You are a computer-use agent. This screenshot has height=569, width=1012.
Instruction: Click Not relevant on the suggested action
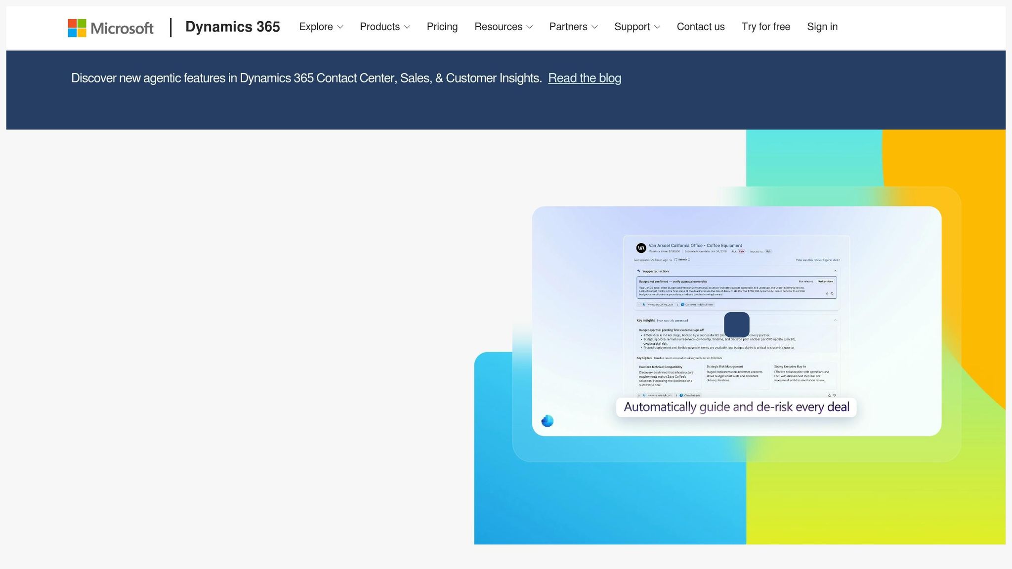click(806, 282)
